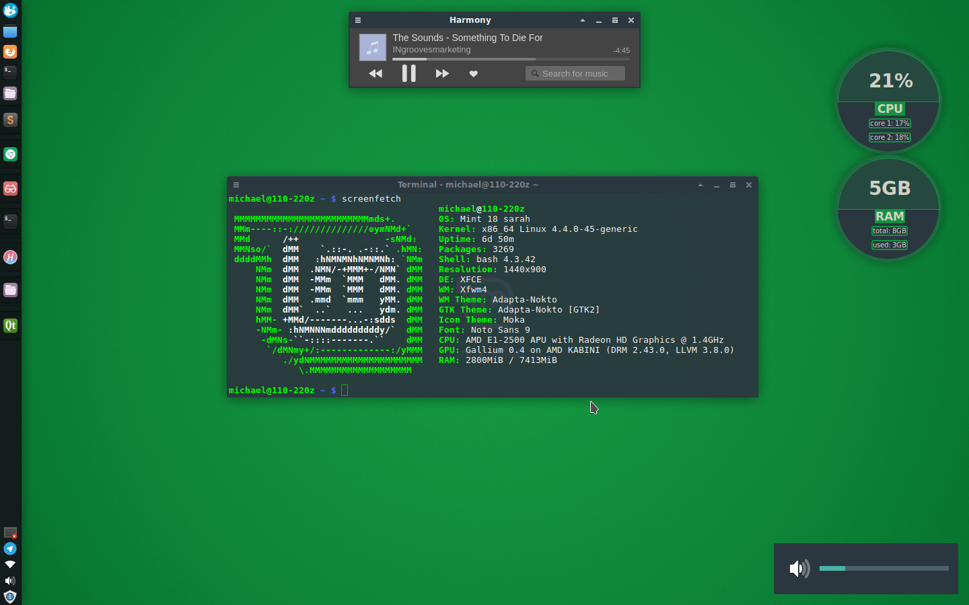
Task: Open Telegram from the dock
Action: click(x=10, y=549)
